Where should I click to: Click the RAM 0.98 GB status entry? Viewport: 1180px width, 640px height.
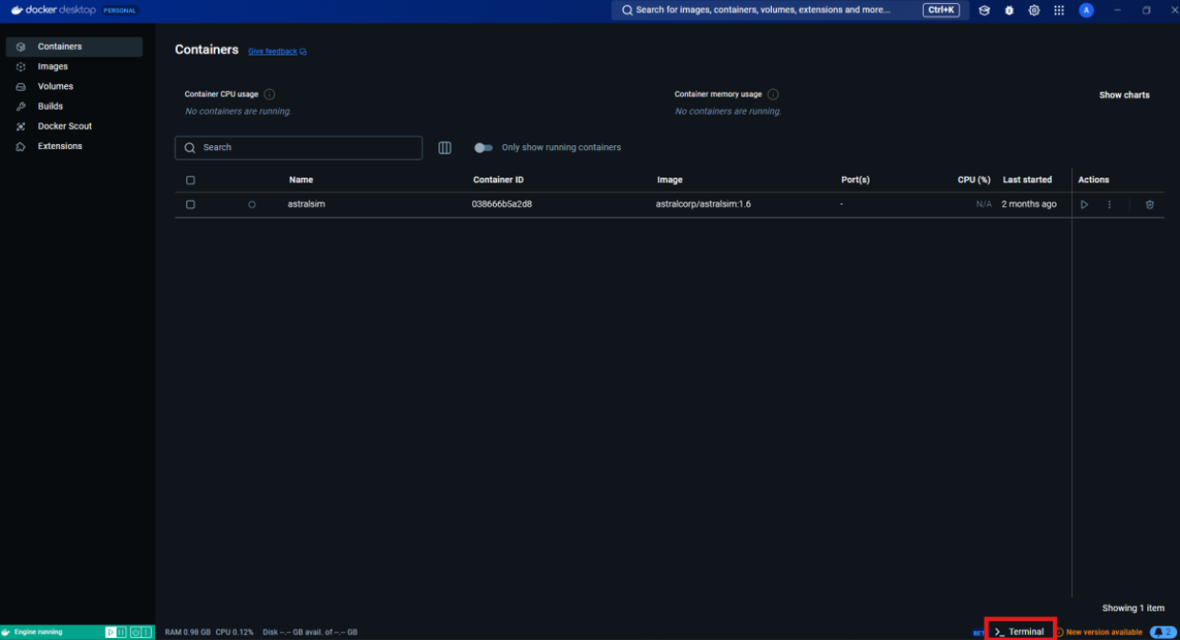(x=187, y=632)
